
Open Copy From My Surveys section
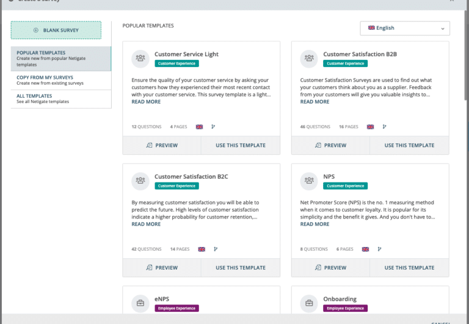(x=60, y=81)
